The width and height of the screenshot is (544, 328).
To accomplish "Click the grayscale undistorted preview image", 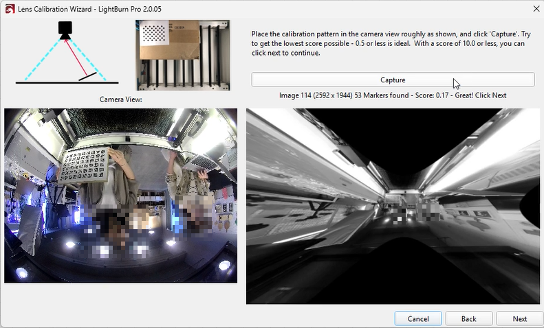I will 393,206.
